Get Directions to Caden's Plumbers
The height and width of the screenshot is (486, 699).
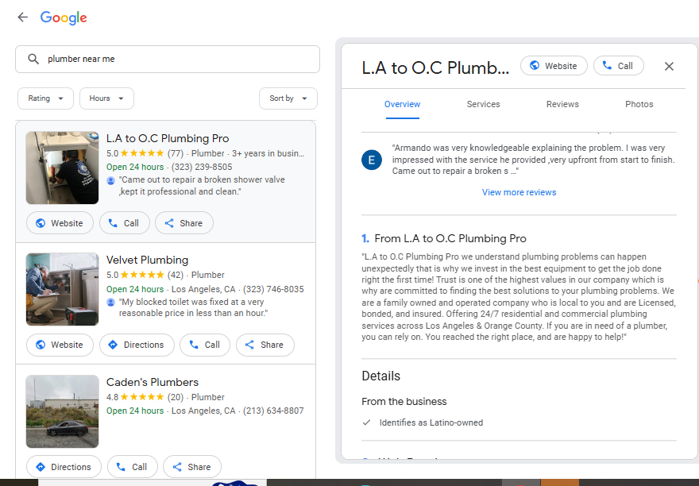(x=64, y=467)
